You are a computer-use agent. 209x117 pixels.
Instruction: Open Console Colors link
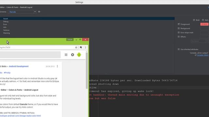(x=202, y=55)
